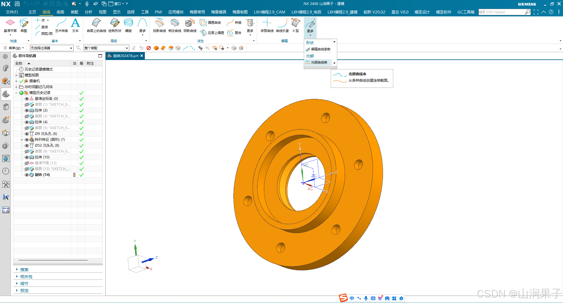Select the 曲面上的曲线 tool
Image resolution: width=563 pixels, height=303 pixels.
[x=96, y=25]
